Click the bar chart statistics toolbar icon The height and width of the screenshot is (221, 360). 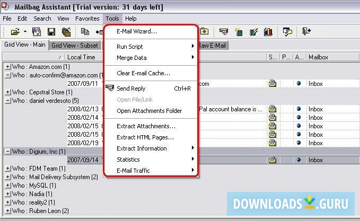[268, 32]
